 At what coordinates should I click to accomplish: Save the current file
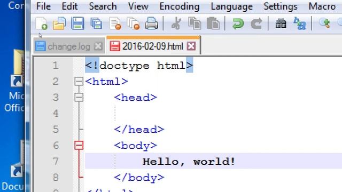click(x=77, y=23)
